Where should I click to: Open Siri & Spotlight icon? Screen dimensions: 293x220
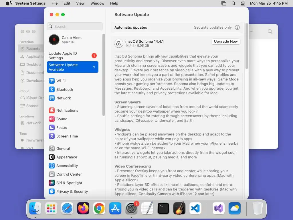click(x=52, y=183)
